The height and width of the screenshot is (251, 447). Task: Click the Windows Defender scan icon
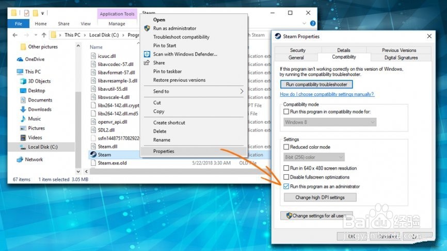pos(147,54)
